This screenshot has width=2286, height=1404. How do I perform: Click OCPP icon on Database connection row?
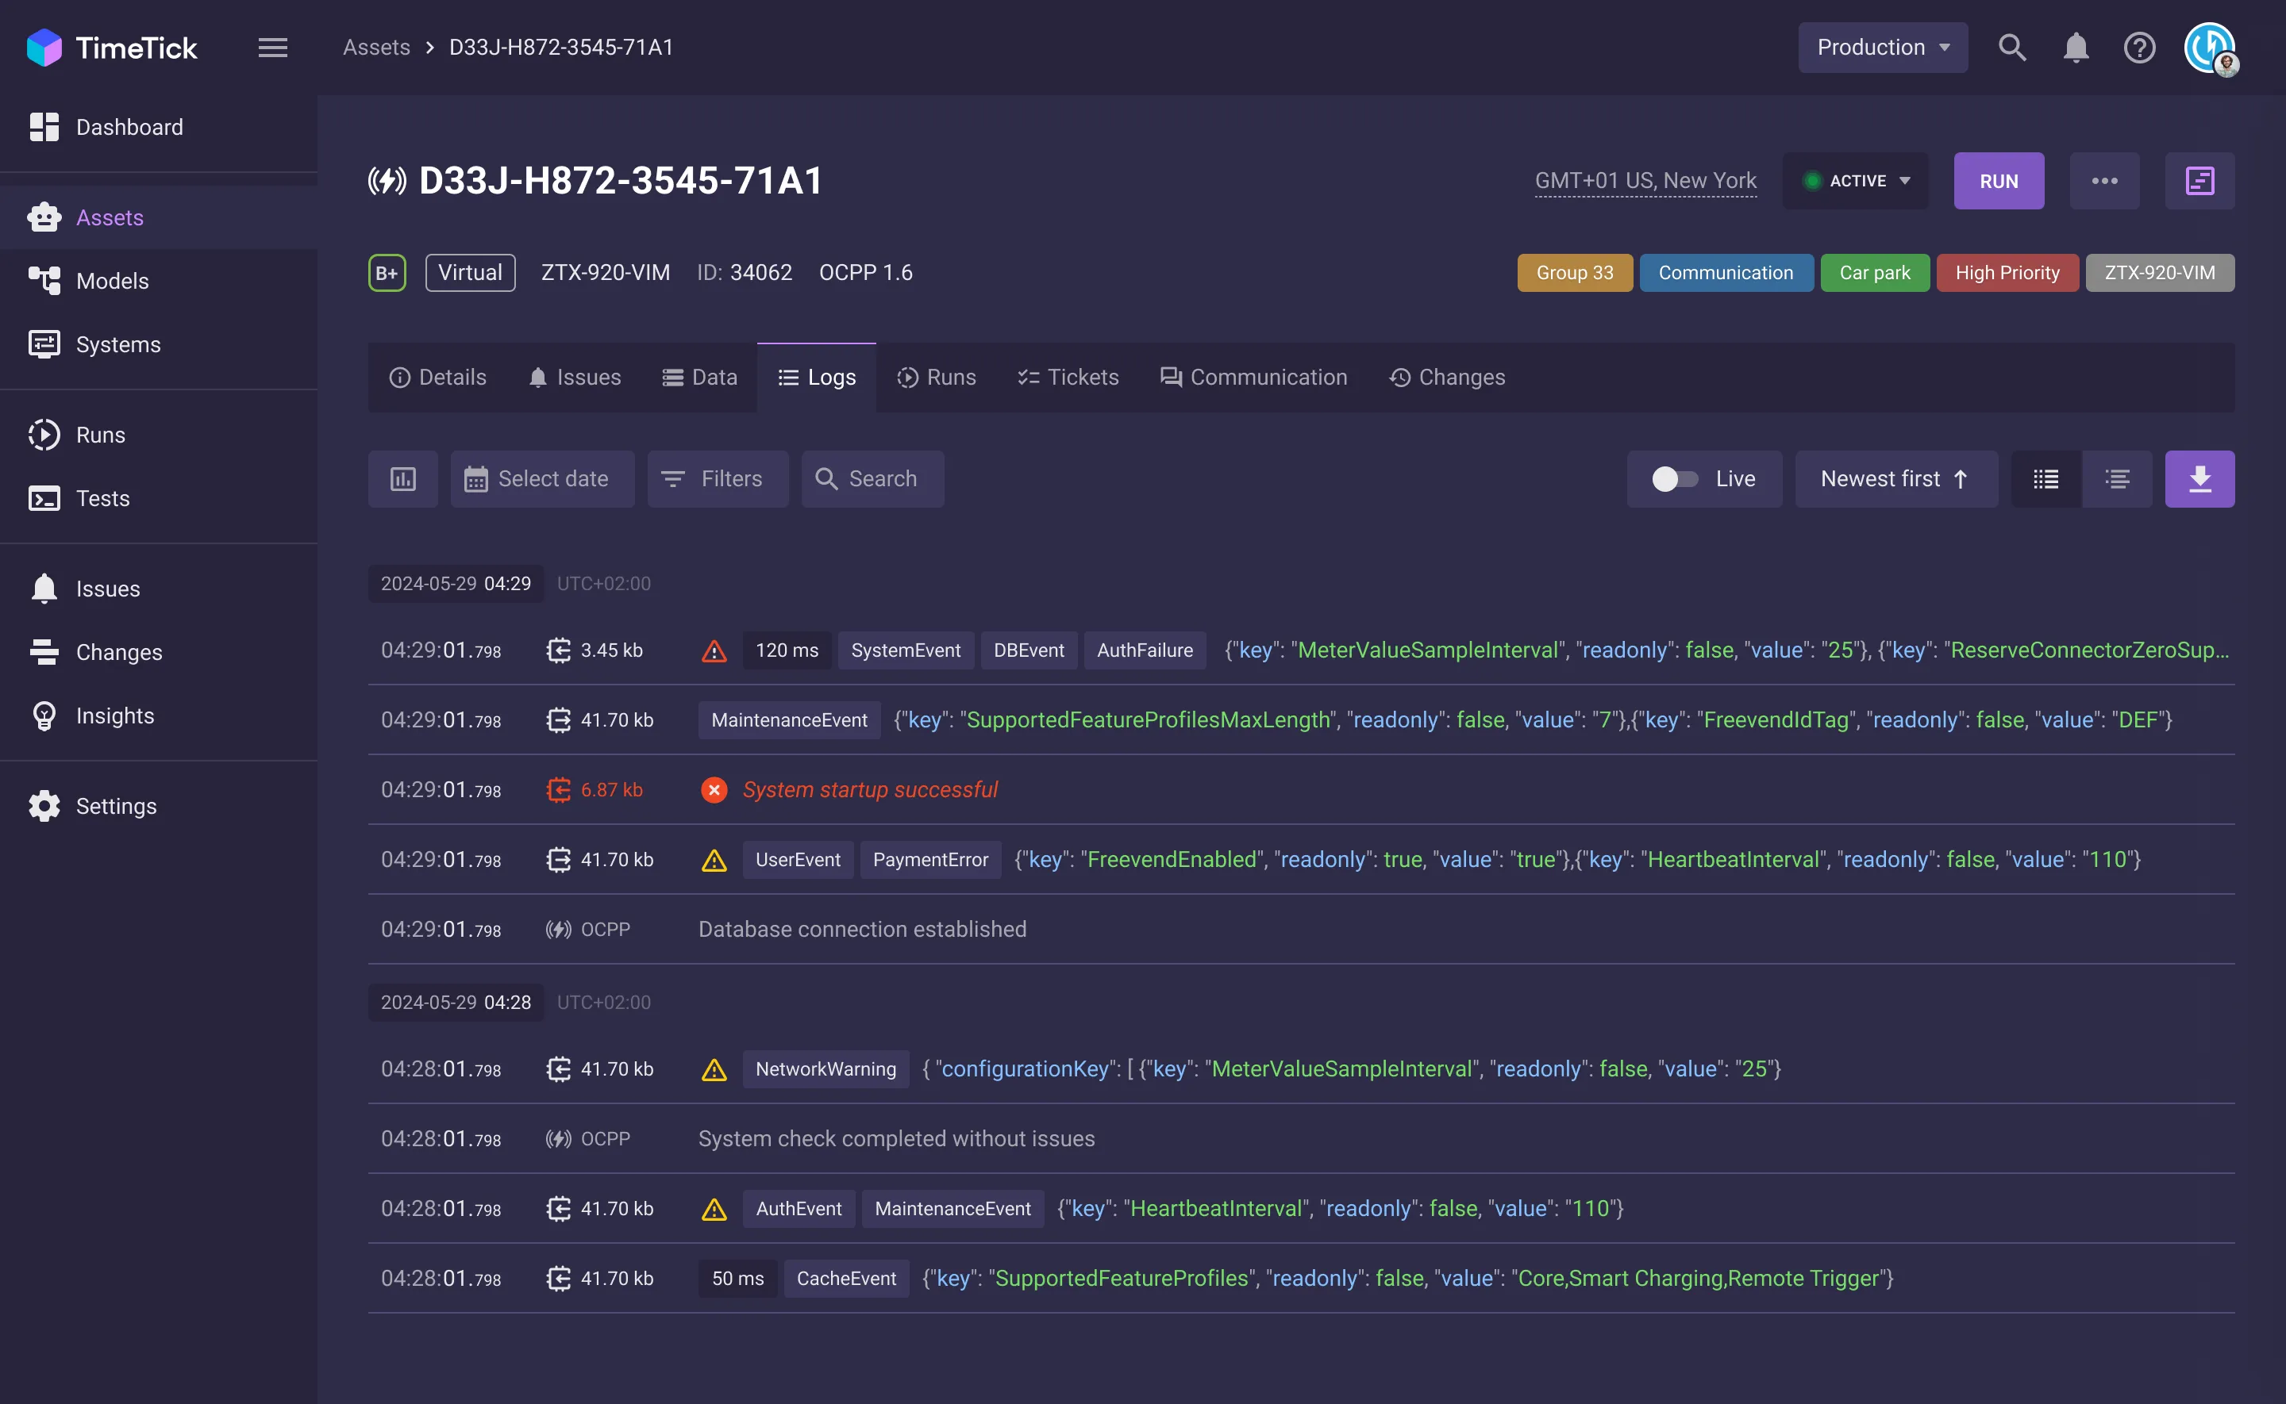pyautogui.click(x=558, y=930)
